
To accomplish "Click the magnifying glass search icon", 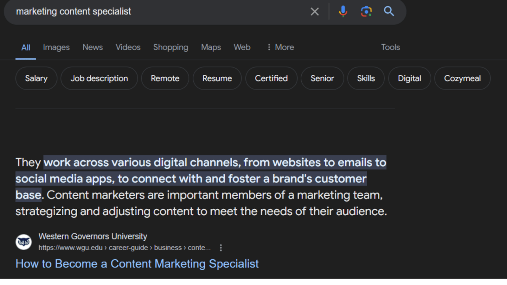I will tap(389, 12).
